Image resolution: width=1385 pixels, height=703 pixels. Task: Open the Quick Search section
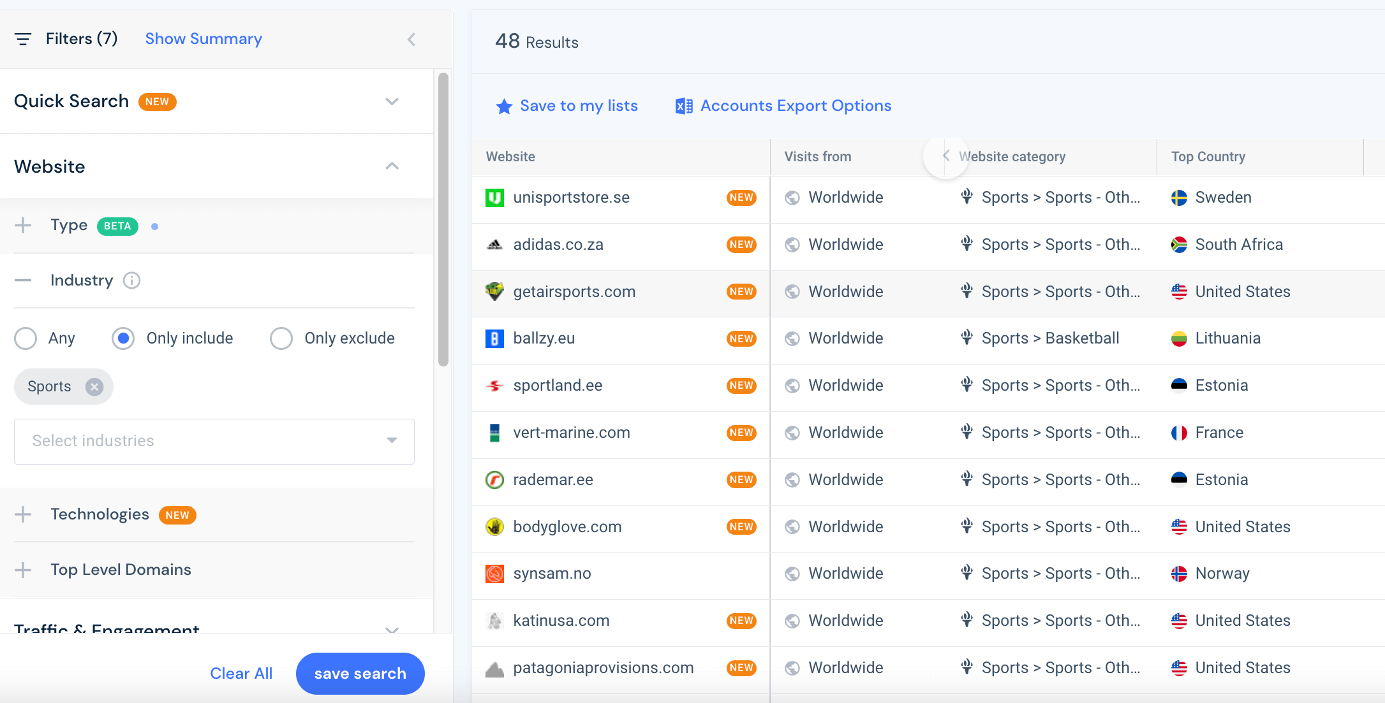pos(392,101)
